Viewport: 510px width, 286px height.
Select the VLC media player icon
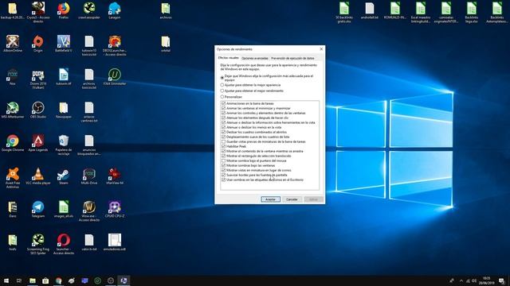click(x=38, y=176)
